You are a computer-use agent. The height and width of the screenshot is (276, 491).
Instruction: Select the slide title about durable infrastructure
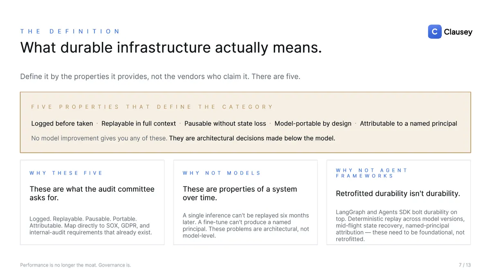coord(171,48)
